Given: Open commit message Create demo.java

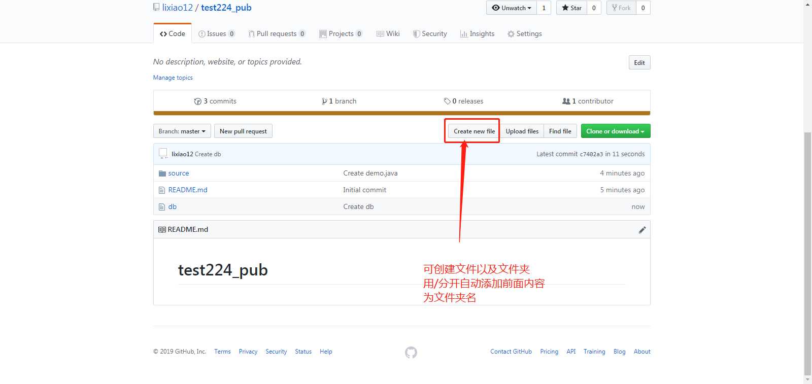Looking at the screenshot, I should 370,173.
